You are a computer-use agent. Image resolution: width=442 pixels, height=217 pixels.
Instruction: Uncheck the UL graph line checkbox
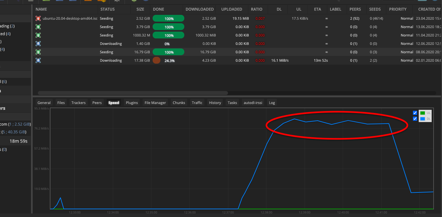(415, 113)
